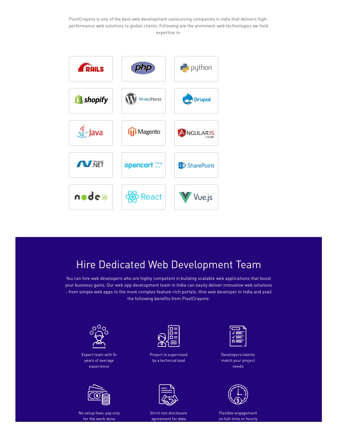This screenshot has width=337, height=437.
Task: Click the Magento logo card
Action: 143,133
